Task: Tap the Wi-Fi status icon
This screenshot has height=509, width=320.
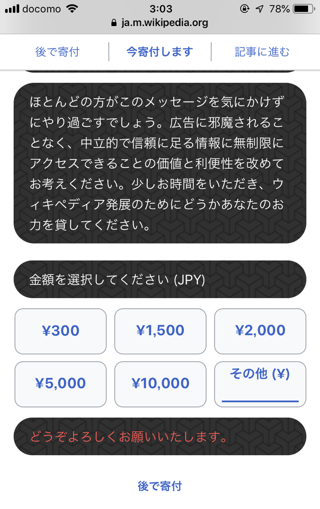Action: tap(72, 8)
